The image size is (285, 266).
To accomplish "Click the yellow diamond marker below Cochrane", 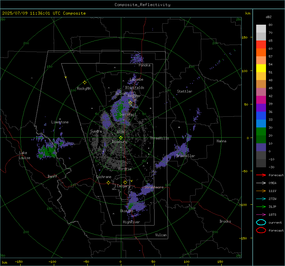I will (x=109, y=182).
